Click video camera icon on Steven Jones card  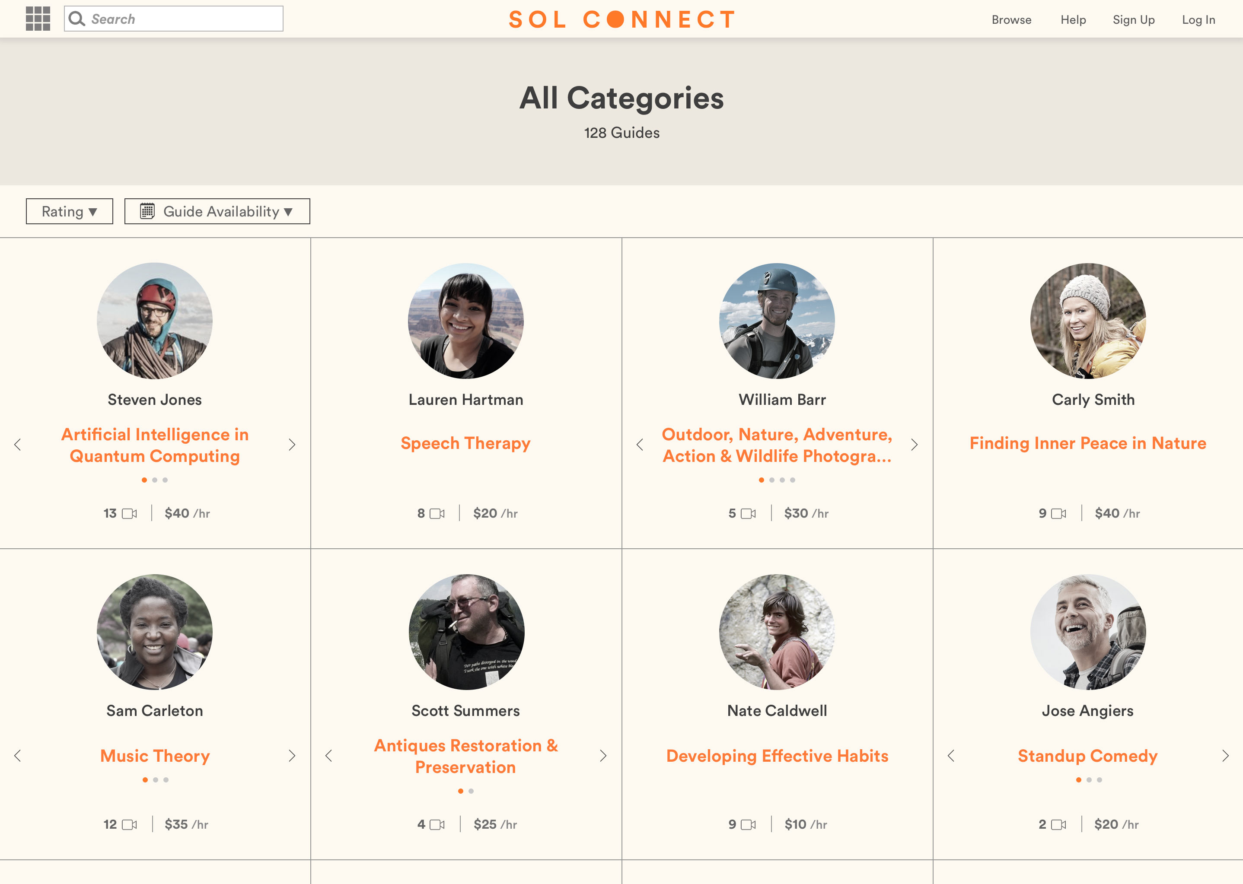[x=130, y=513]
